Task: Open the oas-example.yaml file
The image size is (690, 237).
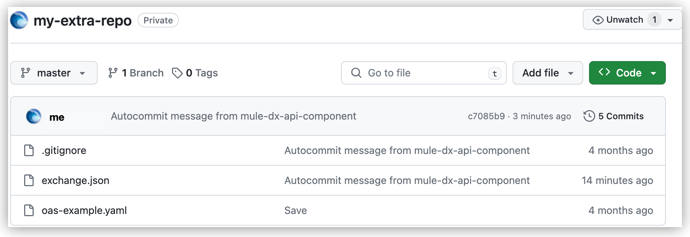Action: pyautogui.click(x=85, y=210)
